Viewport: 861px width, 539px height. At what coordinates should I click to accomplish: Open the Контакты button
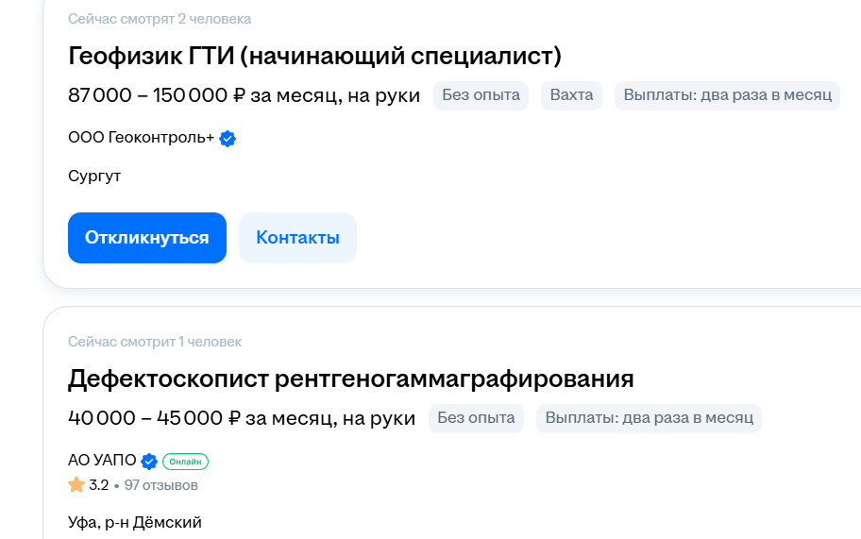pyautogui.click(x=297, y=238)
